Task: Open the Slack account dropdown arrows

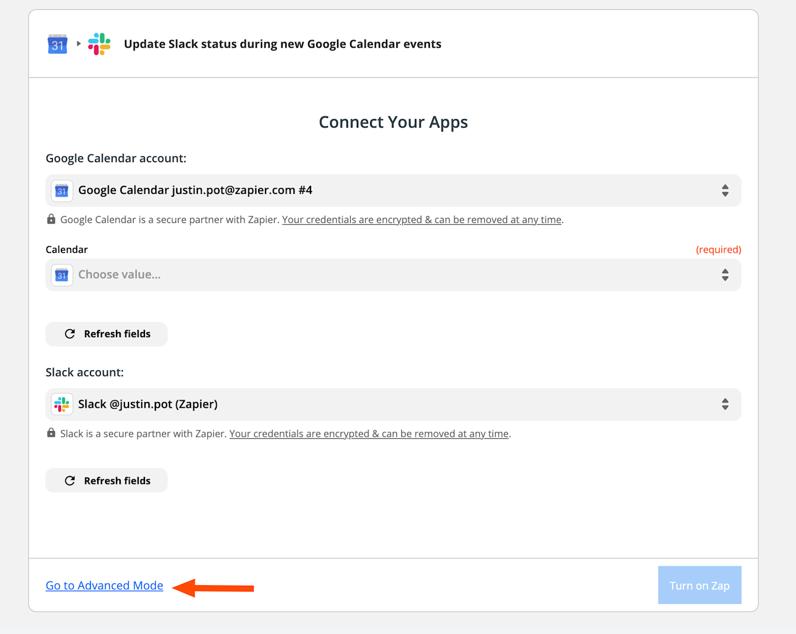Action: (725, 404)
